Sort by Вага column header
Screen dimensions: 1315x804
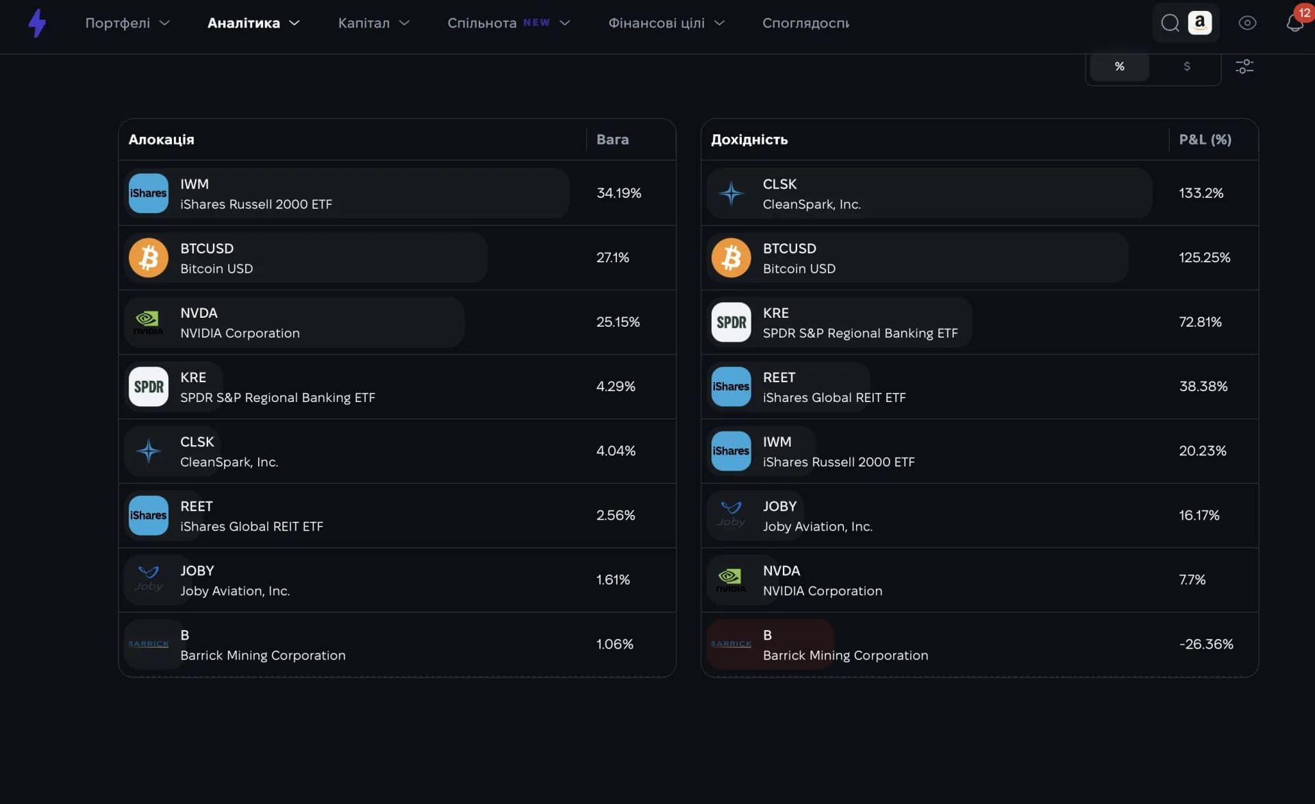[x=612, y=140]
